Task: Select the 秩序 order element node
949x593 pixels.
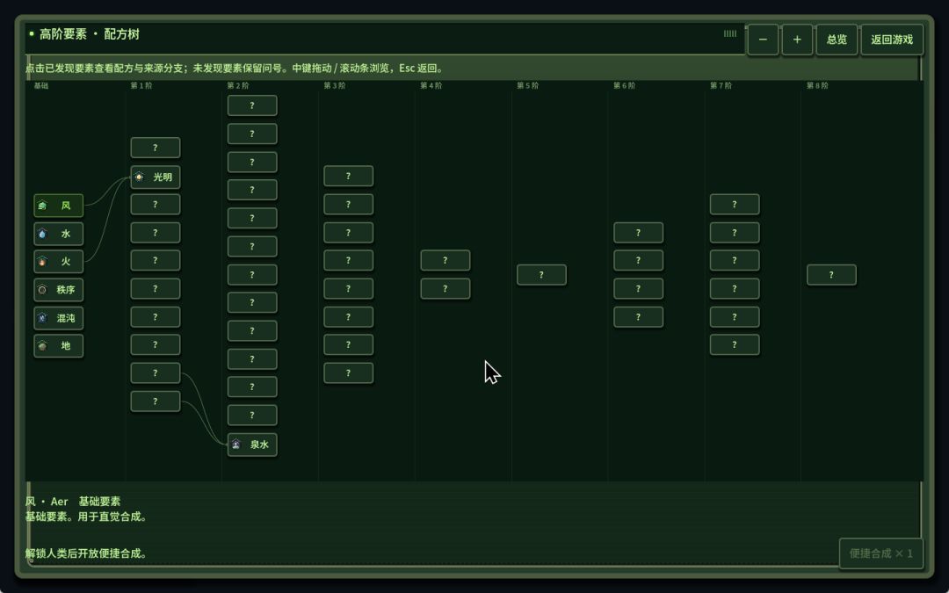Action: 59,290
